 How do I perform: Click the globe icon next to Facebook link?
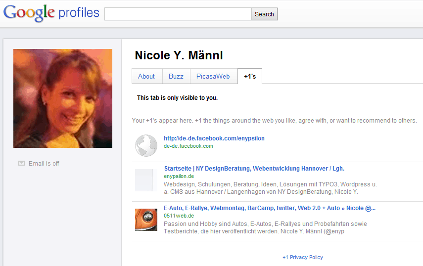(x=146, y=146)
